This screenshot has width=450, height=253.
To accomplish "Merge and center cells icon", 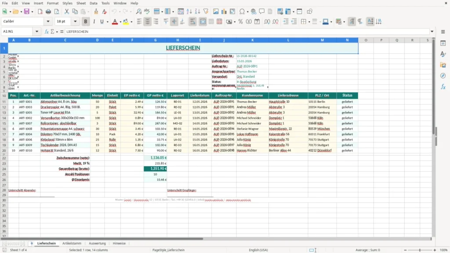I will tap(203, 22).
